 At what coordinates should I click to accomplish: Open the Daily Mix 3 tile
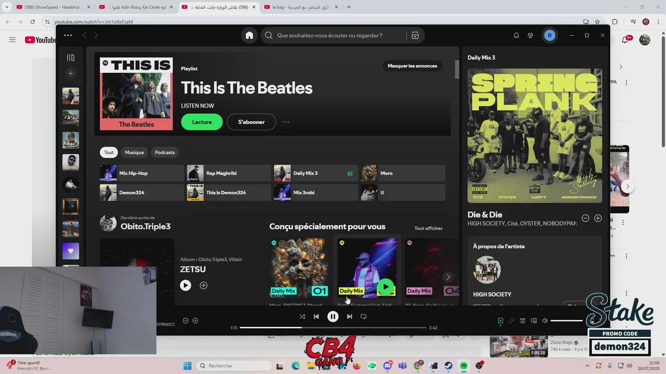click(316, 173)
